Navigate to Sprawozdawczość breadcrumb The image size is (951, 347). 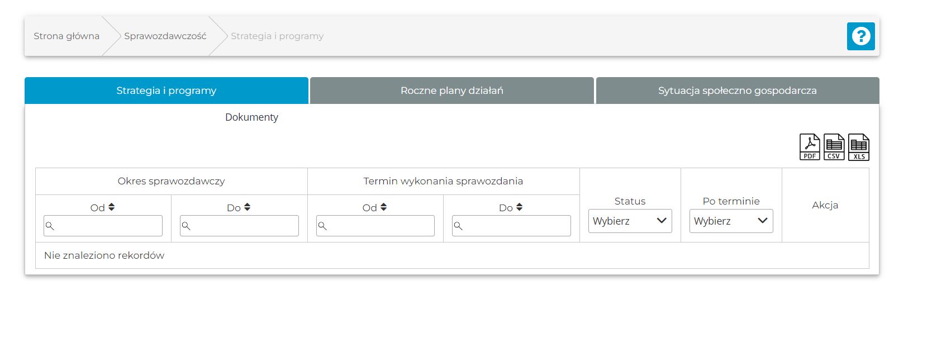click(165, 36)
